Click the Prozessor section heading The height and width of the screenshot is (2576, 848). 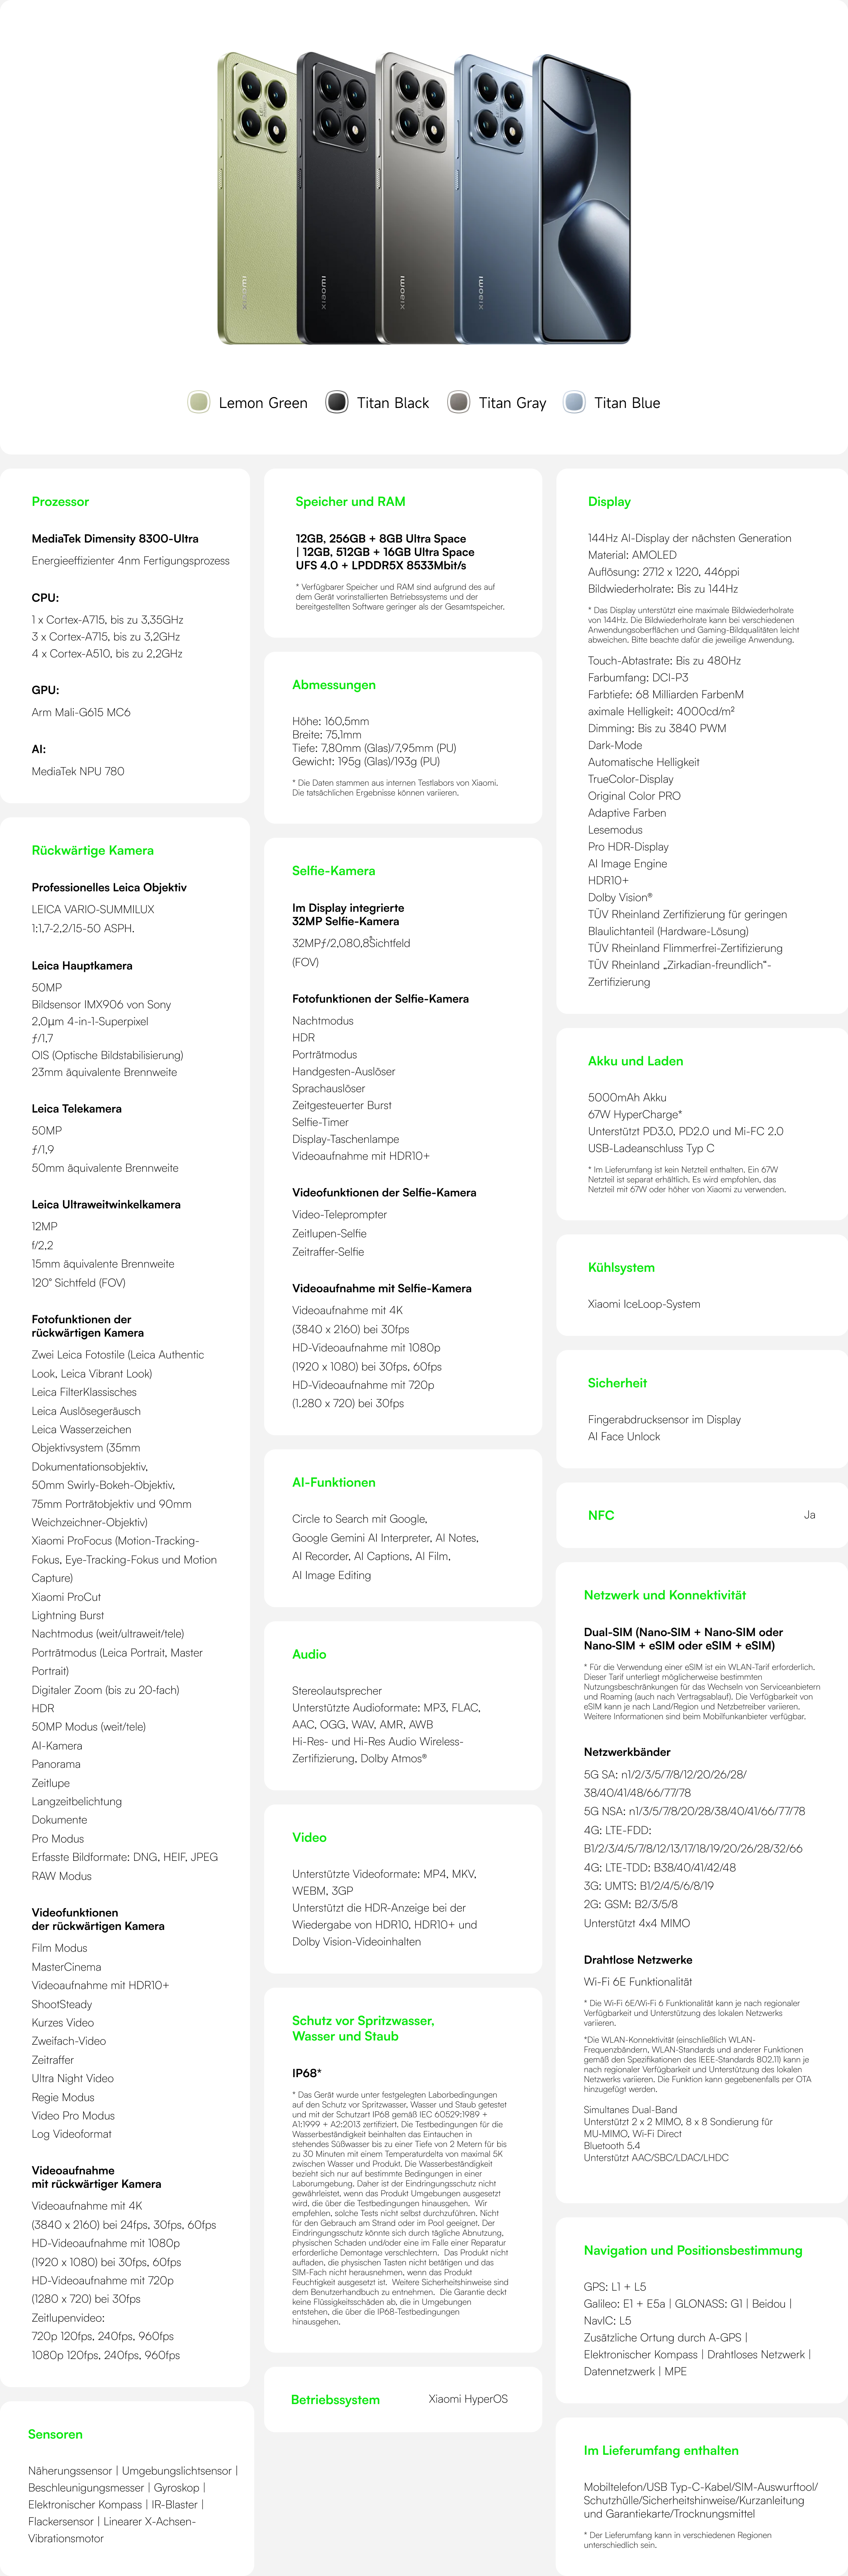(x=60, y=502)
